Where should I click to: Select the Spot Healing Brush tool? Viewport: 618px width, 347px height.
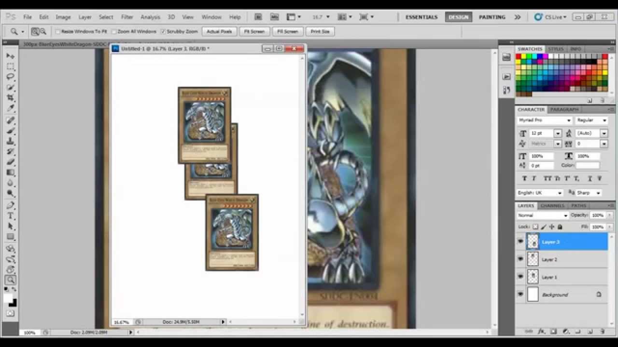[x=10, y=120]
